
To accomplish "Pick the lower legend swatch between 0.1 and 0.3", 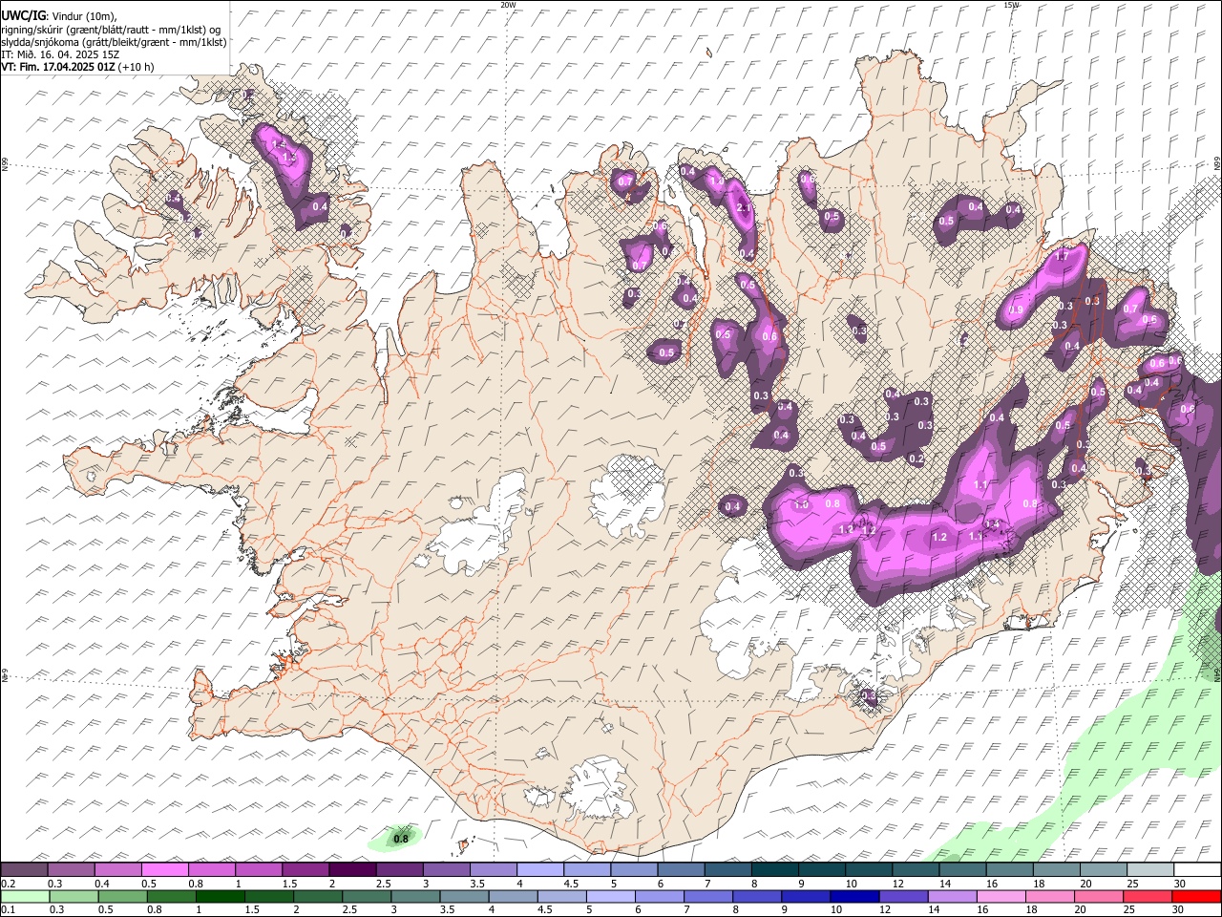I will [25, 896].
